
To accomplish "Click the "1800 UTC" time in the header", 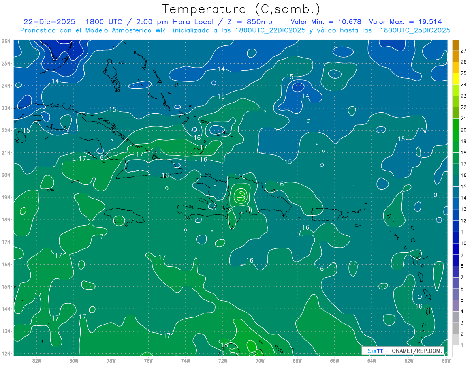I will pos(103,22).
